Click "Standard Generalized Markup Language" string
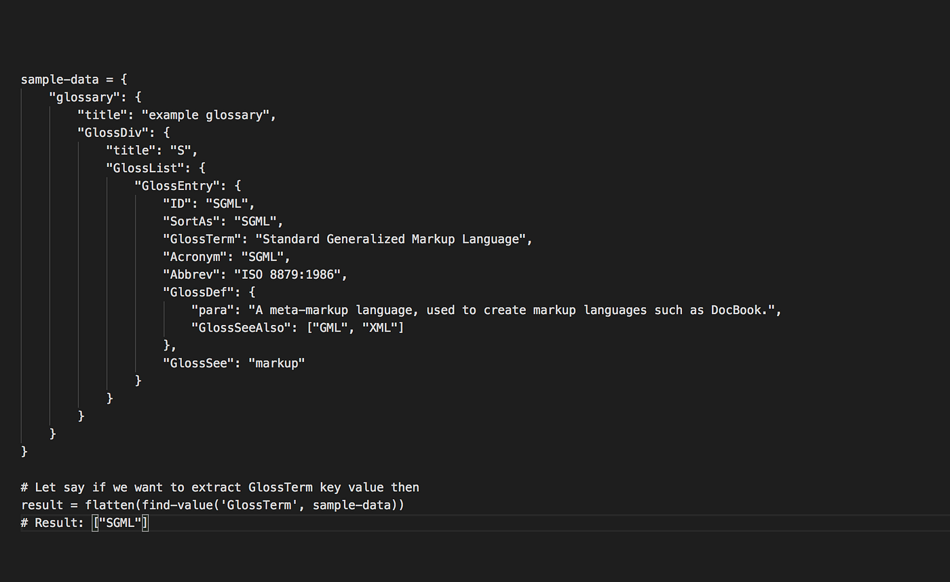This screenshot has height=582, width=950. pos(390,239)
